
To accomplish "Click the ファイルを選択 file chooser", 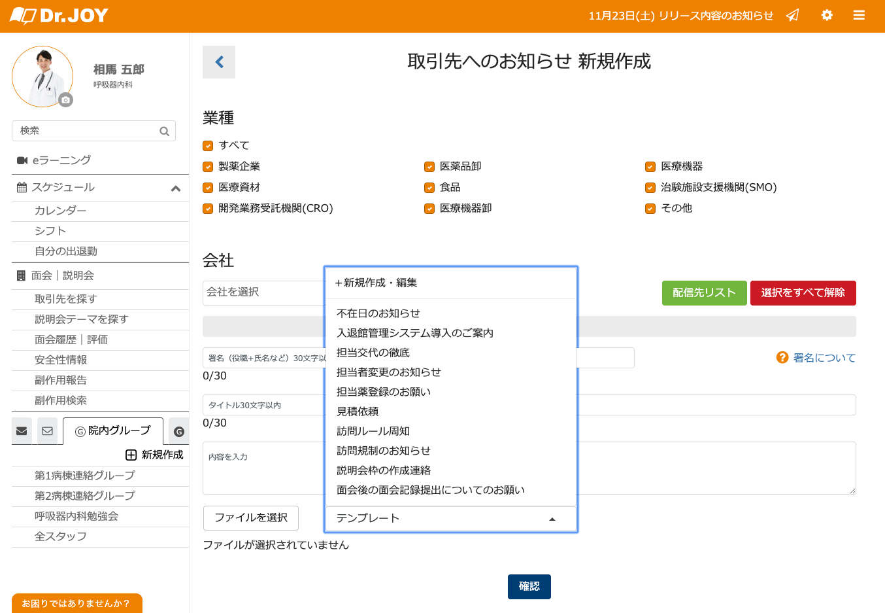I will pos(251,517).
